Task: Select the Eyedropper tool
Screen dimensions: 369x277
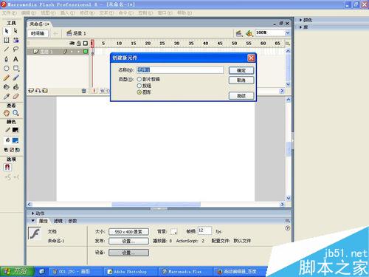Action: point(7,97)
